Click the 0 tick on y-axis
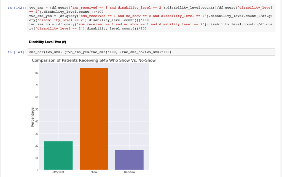Viewport: 282px width, 177px height. coord(37,170)
